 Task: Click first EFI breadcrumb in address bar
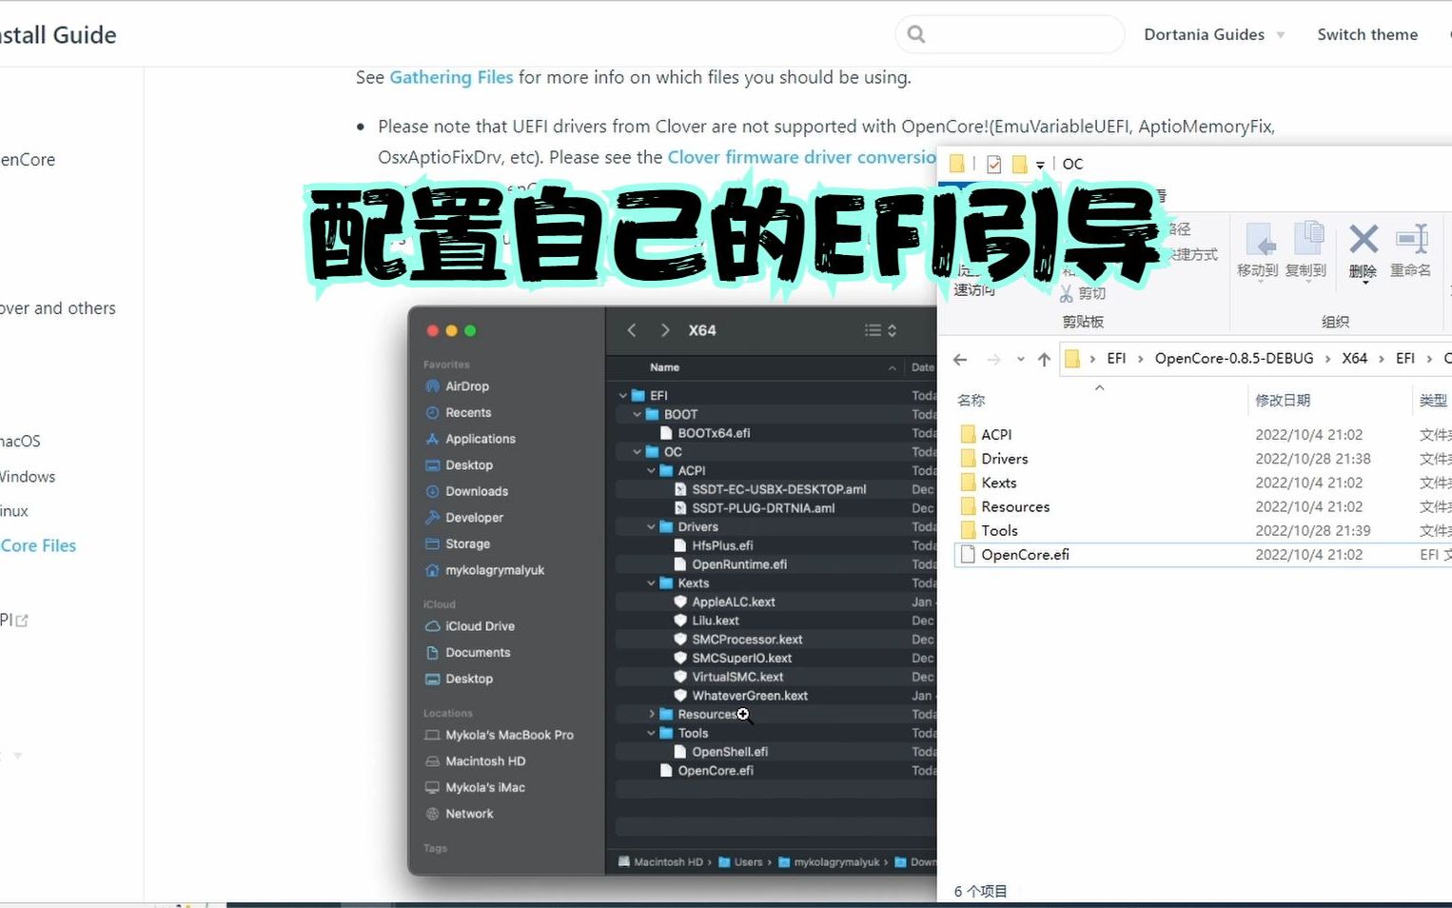click(1116, 358)
